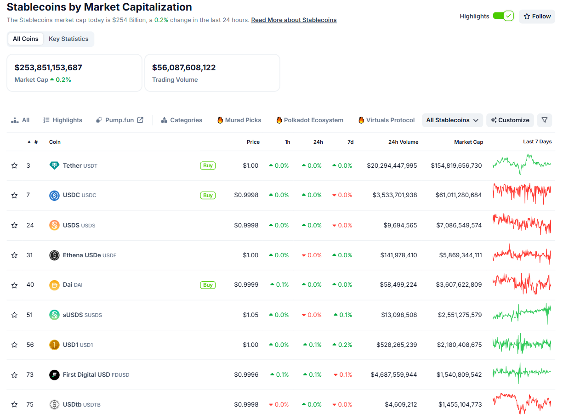Screen dimensions: 563x419
Task: Open the Polkadot Ecosystem category
Action: (x=310, y=120)
